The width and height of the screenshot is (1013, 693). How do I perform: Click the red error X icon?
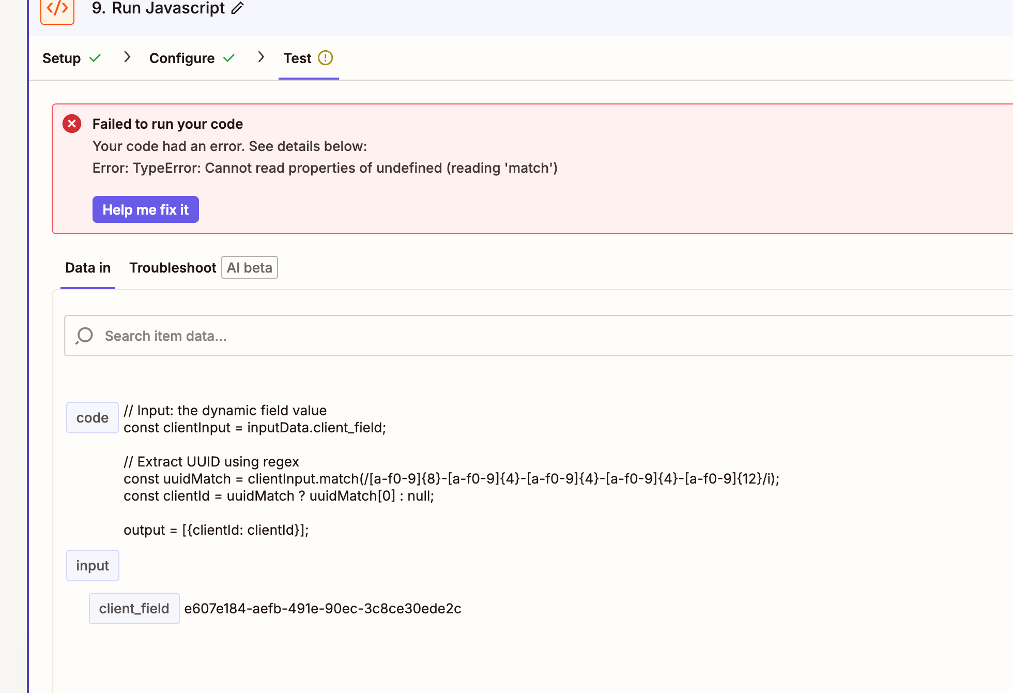(72, 124)
